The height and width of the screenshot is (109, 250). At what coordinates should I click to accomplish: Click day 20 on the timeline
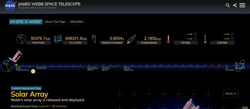(161, 65)
